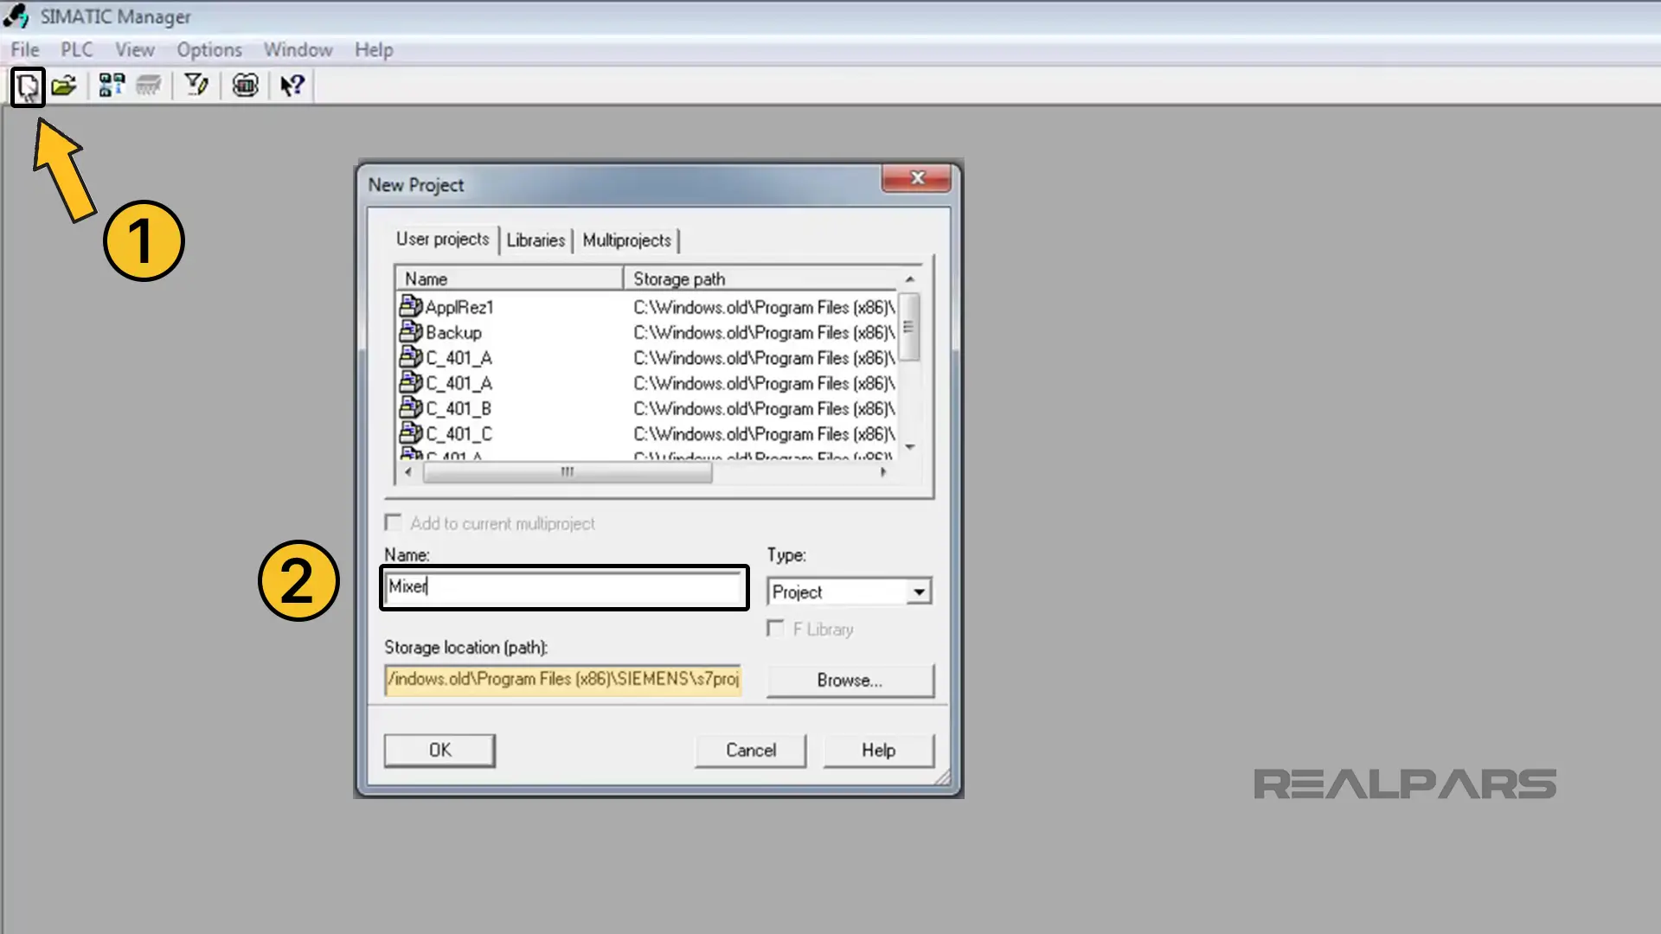Click the storage path of ApplRez1

[x=764, y=307]
